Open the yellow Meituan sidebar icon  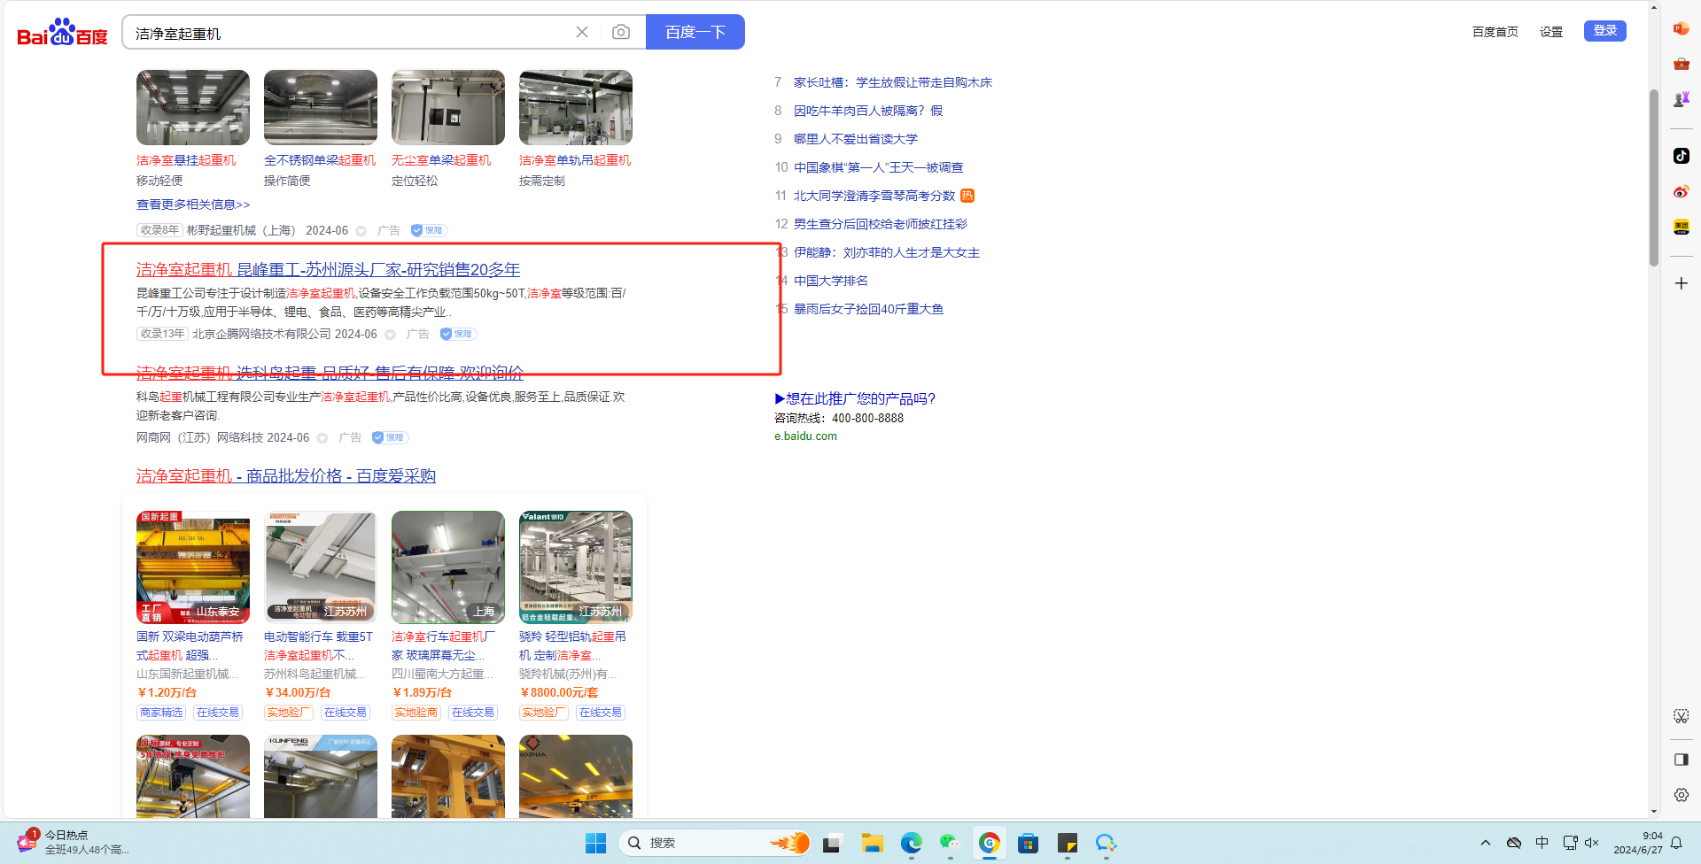click(1681, 227)
